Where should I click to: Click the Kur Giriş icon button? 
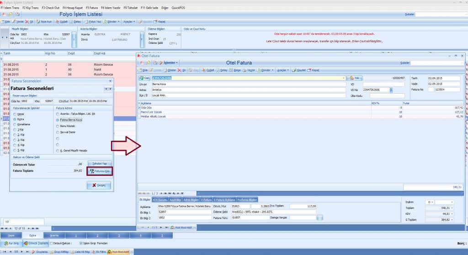click(x=12, y=243)
